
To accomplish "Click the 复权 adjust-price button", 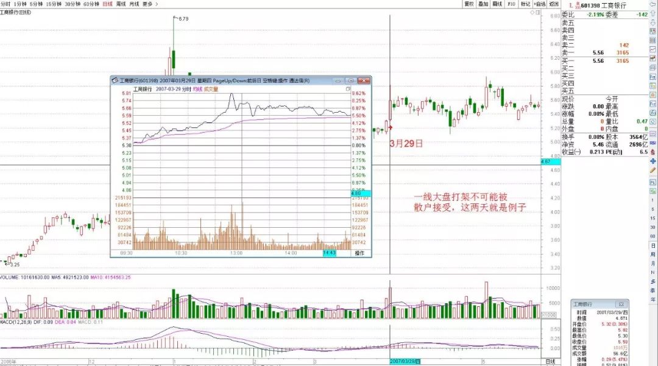I will pos(469,4).
